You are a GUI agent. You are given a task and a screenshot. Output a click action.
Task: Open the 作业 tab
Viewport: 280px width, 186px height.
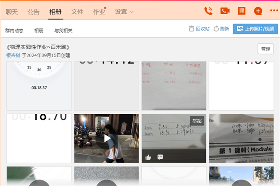click(99, 12)
